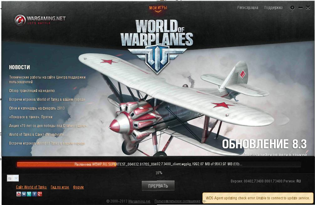
Task: Open the YouTube social icon
Action: [x=18, y=194]
